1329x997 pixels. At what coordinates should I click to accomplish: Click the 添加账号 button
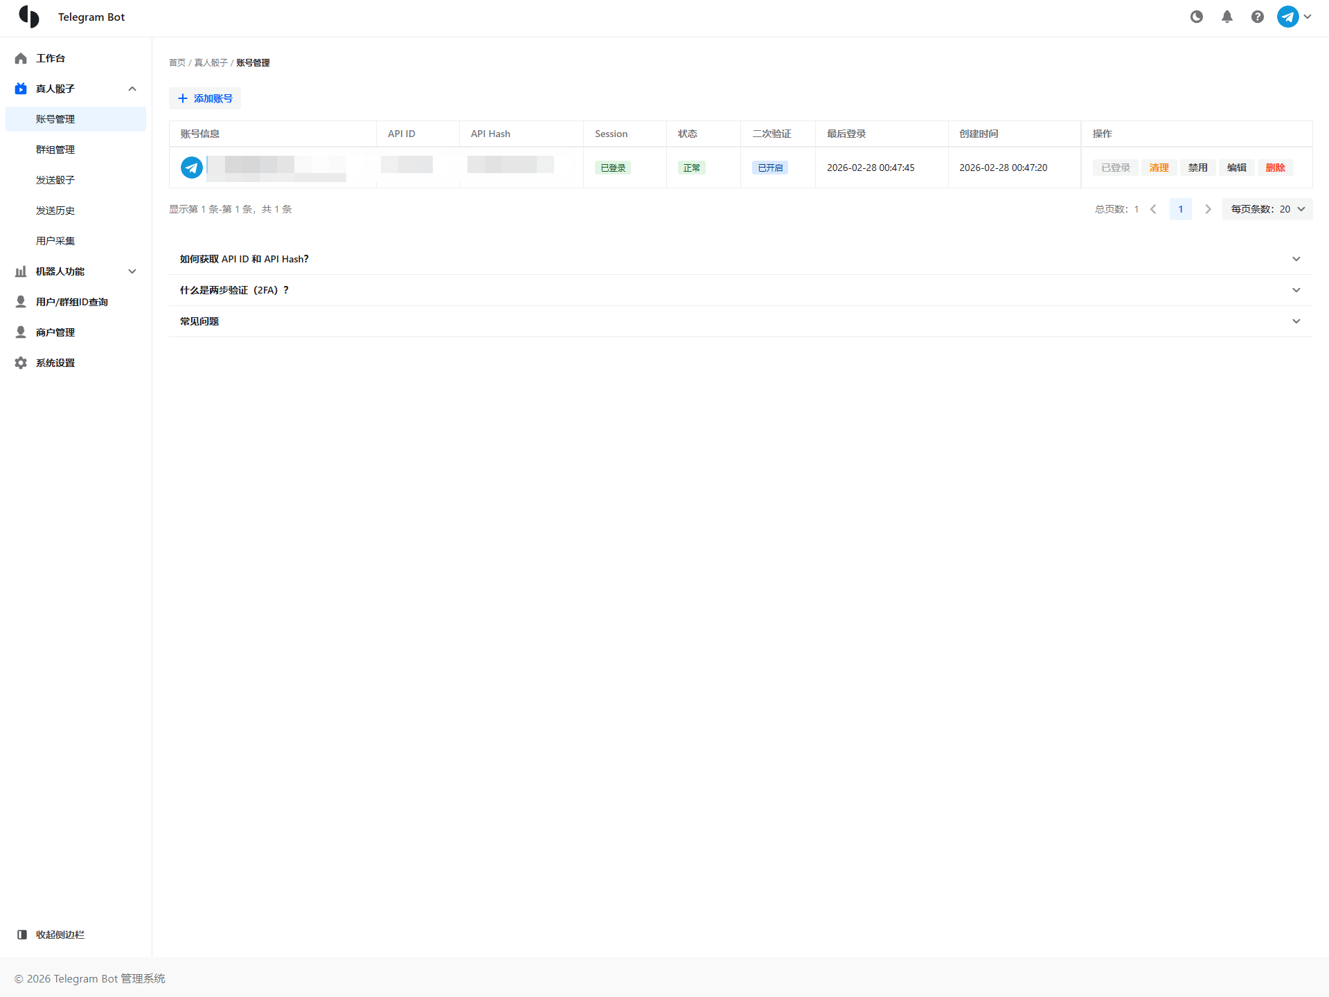click(205, 98)
